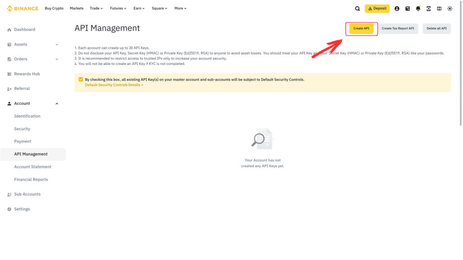The image size is (463, 260).
Task: Click Create Tax Report API
Action: click(x=398, y=28)
